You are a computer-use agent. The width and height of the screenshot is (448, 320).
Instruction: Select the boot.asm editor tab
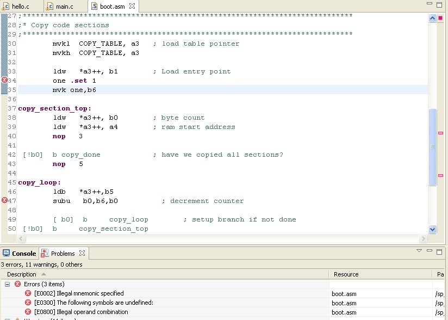tap(112, 7)
